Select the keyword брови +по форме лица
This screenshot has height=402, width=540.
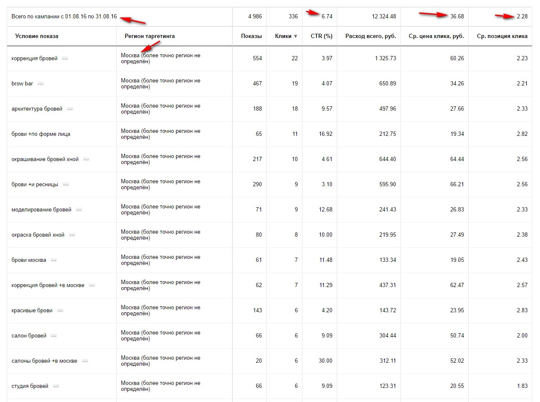[x=41, y=134]
